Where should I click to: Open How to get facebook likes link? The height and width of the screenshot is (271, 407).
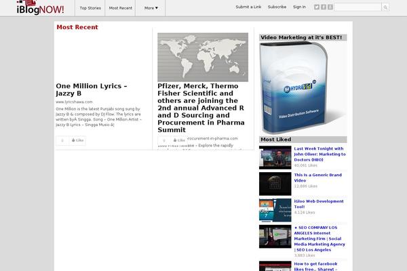315,266
